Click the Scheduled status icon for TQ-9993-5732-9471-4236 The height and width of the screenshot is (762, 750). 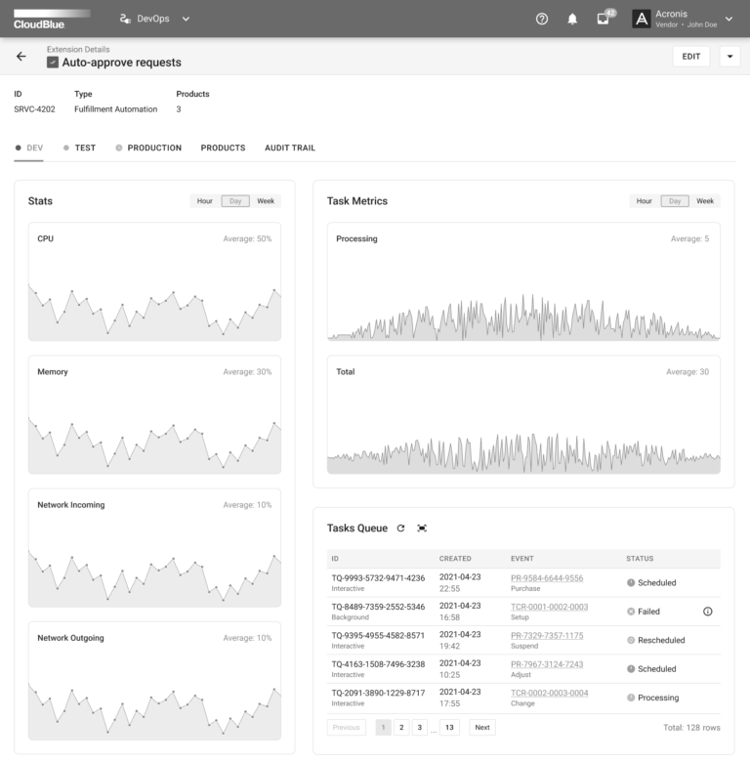[x=631, y=582]
